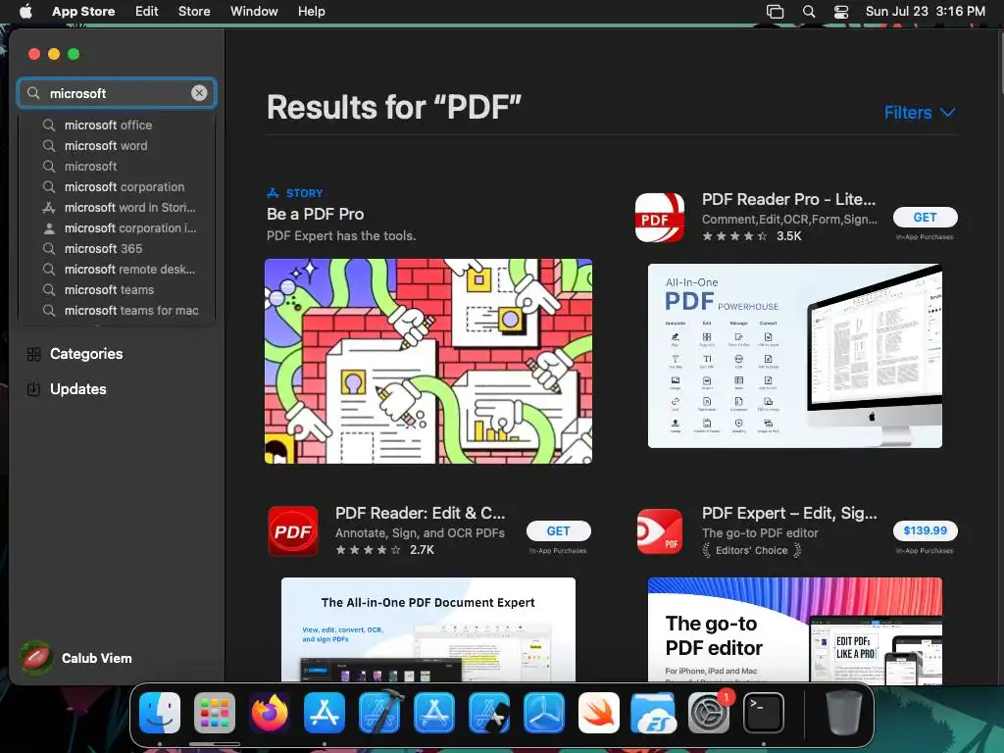
Task: Open the PDF Expert – Edit, Sig... title
Action: click(x=789, y=513)
